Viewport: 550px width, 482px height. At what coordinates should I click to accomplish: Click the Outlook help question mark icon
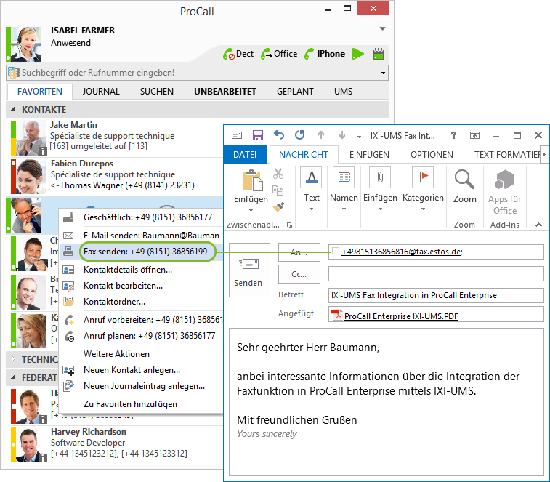(x=453, y=135)
